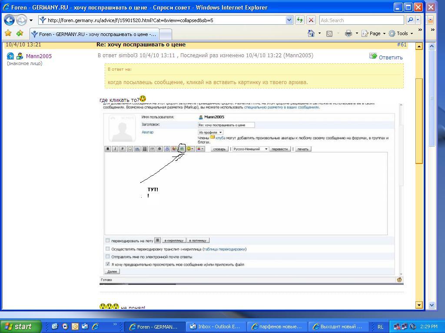
Task: Click the Back navigation arrow
Action: tap(10, 20)
